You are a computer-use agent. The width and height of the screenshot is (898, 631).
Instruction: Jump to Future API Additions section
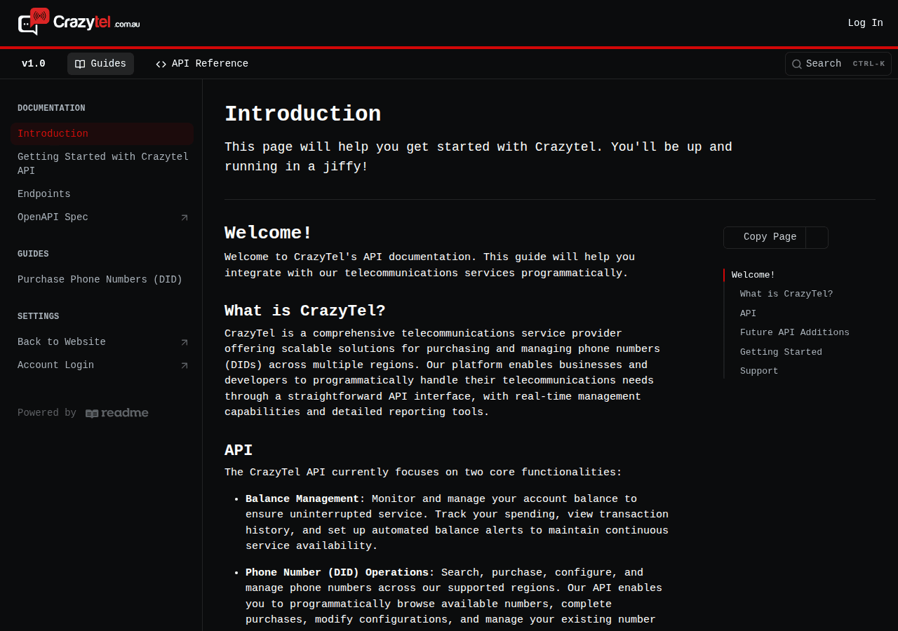click(795, 332)
